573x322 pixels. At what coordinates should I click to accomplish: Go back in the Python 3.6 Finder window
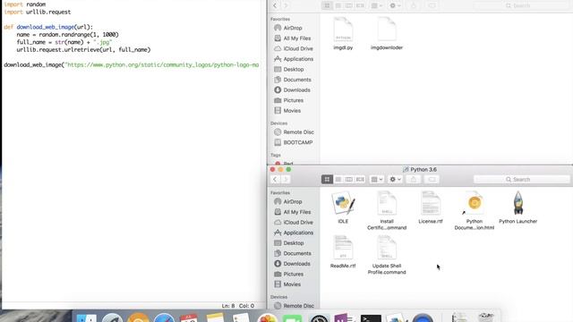click(275, 179)
